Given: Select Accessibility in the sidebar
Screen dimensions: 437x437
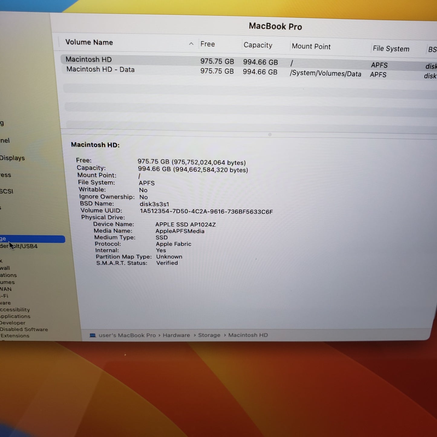Looking at the screenshot, I should (x=15, y=310).
